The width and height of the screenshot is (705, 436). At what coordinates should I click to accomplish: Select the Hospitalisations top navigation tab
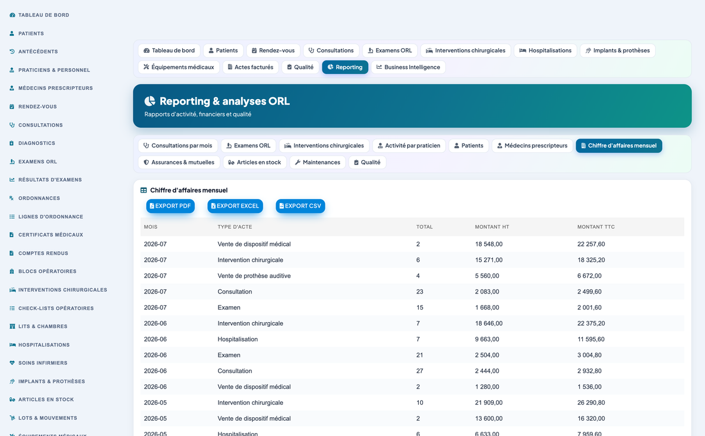coord(545,50)
